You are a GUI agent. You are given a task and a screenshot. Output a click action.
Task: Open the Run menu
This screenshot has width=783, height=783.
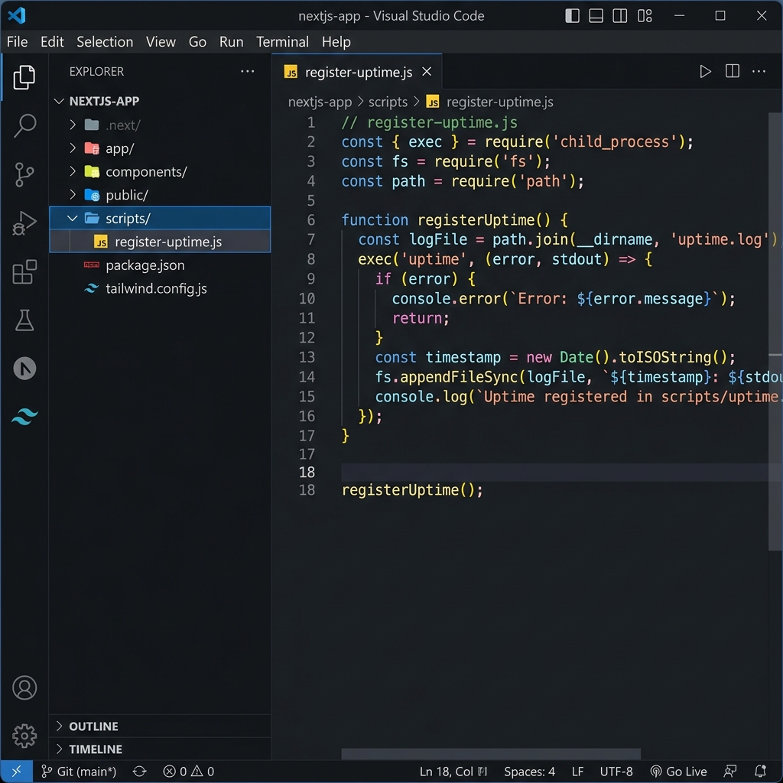point(231,42)
